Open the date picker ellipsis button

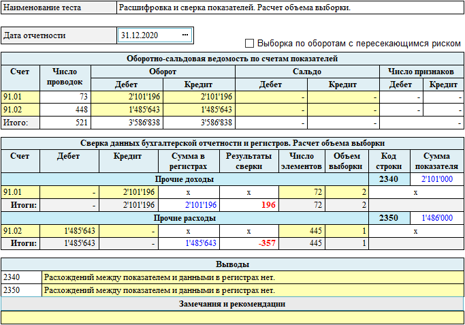coord(185,35)
